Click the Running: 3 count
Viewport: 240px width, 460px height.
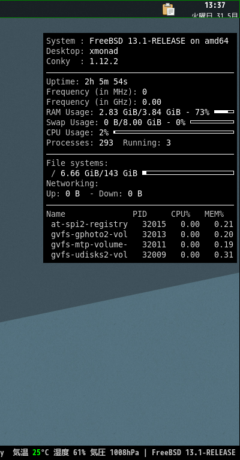[147, 143]
